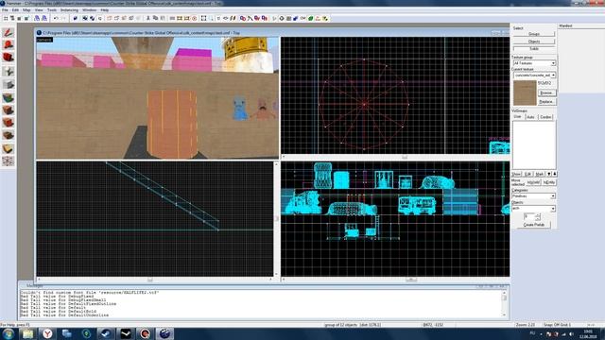Click the Undo arrow in toolbar
This screenshot has width=605, height=340.
coord(56,18)
